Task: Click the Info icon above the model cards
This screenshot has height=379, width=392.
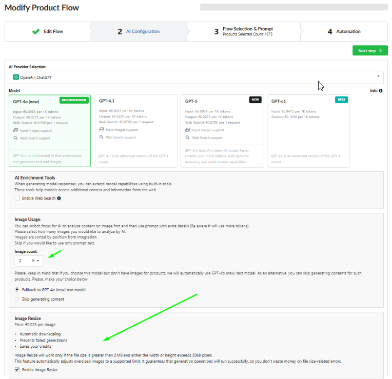Action: click(381, 91)
